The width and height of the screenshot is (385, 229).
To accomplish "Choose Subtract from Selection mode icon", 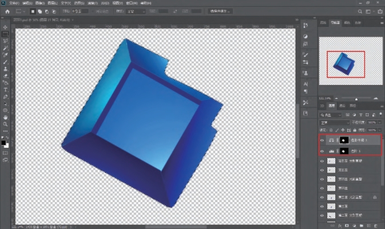I will coord(47,11).
